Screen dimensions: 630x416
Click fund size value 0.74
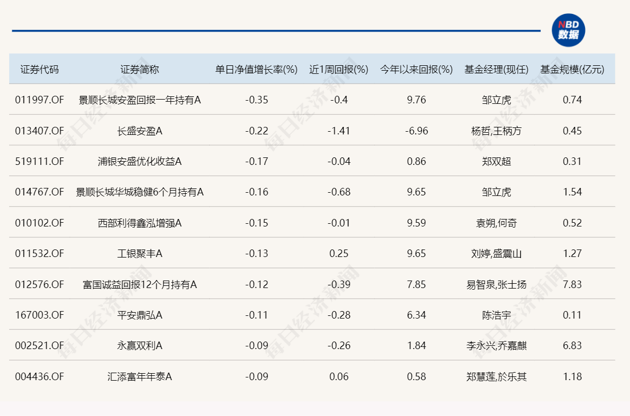click(572, 100)
